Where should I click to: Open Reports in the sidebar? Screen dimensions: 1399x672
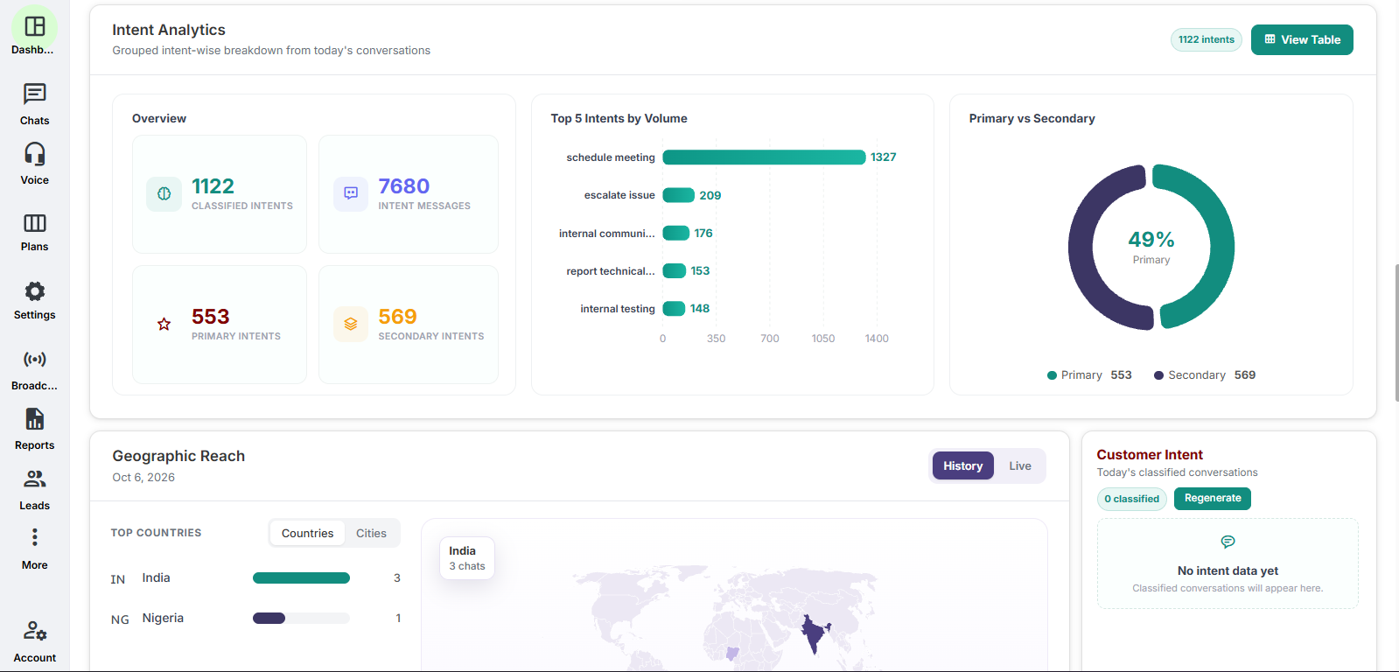(35, 419)
